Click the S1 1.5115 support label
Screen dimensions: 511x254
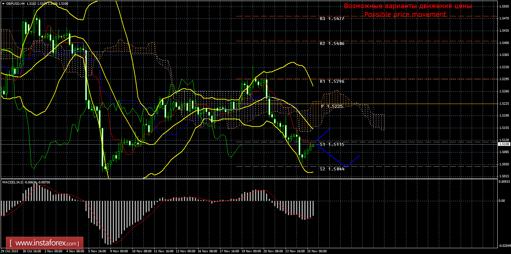pos(332,145)
